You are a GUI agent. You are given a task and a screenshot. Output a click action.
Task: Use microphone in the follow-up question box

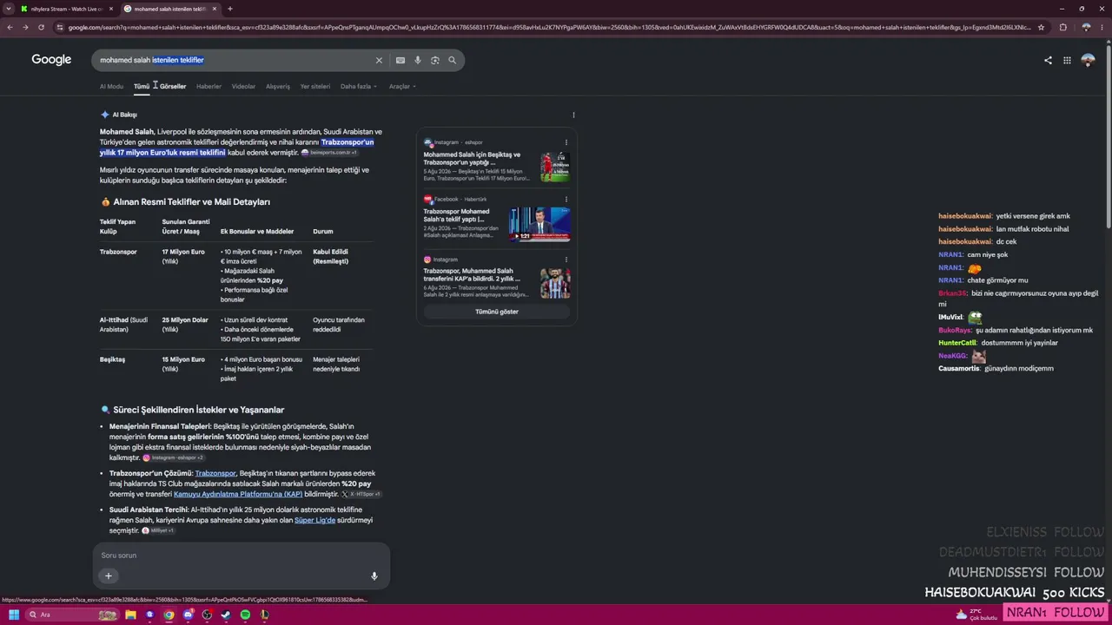point(374,576)
